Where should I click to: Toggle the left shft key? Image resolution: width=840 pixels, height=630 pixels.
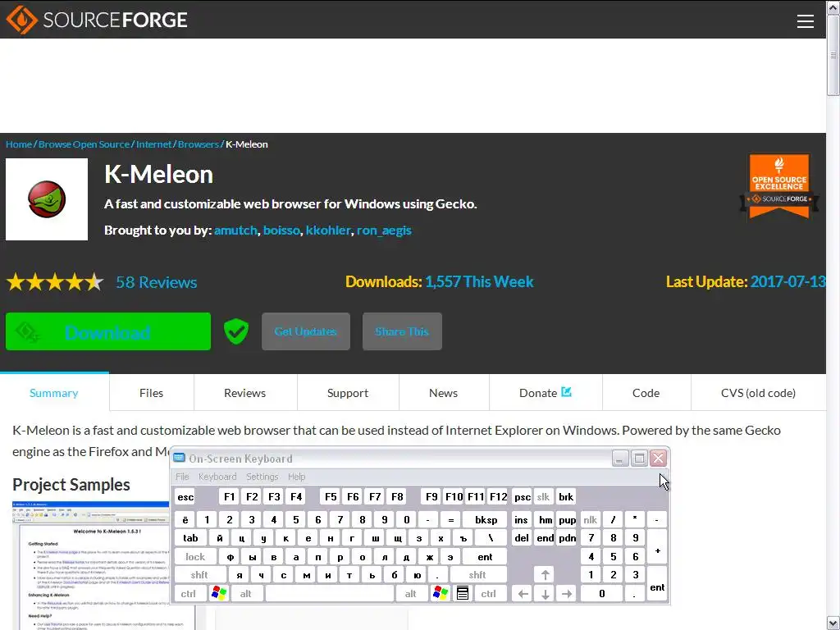pos(199,575)
